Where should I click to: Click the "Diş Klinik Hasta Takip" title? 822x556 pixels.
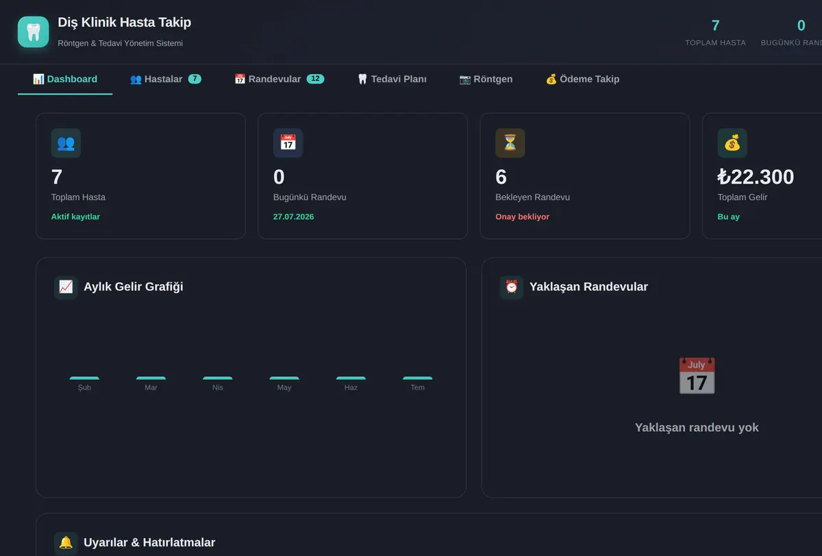[125, 23]
